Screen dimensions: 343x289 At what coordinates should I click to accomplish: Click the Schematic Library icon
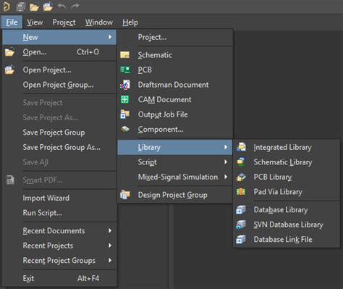coord(241,162)
